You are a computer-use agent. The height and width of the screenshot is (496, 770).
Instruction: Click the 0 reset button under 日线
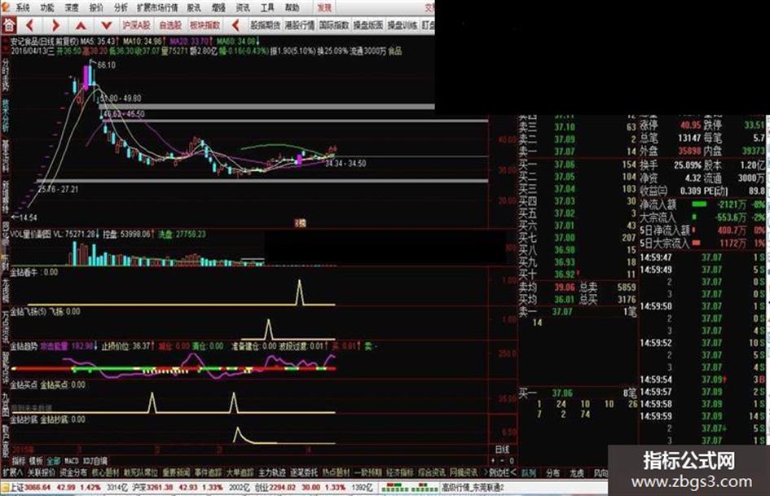pos(511,461)
